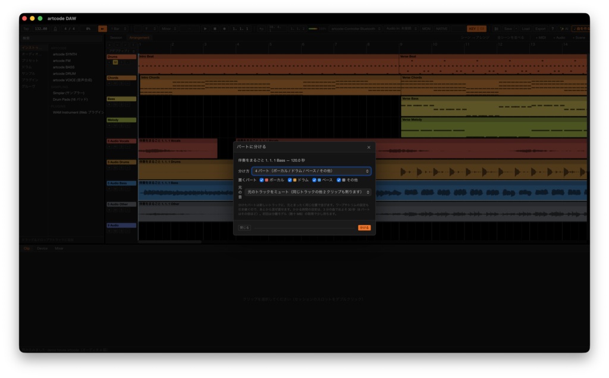Open the 1 Bar quantize dropdown
This screenshot has height=378, width=609.
(x=118, y=29)
